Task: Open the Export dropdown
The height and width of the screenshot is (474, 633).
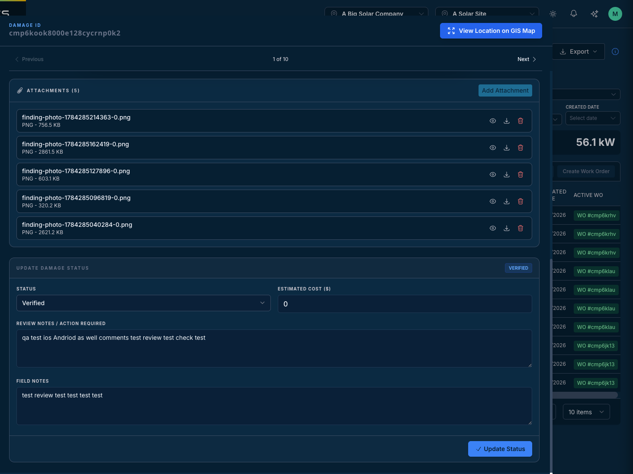Action: (578, 52)
